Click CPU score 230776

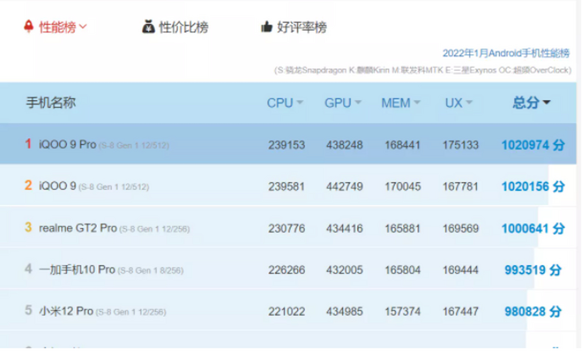[x=287, y=228]
